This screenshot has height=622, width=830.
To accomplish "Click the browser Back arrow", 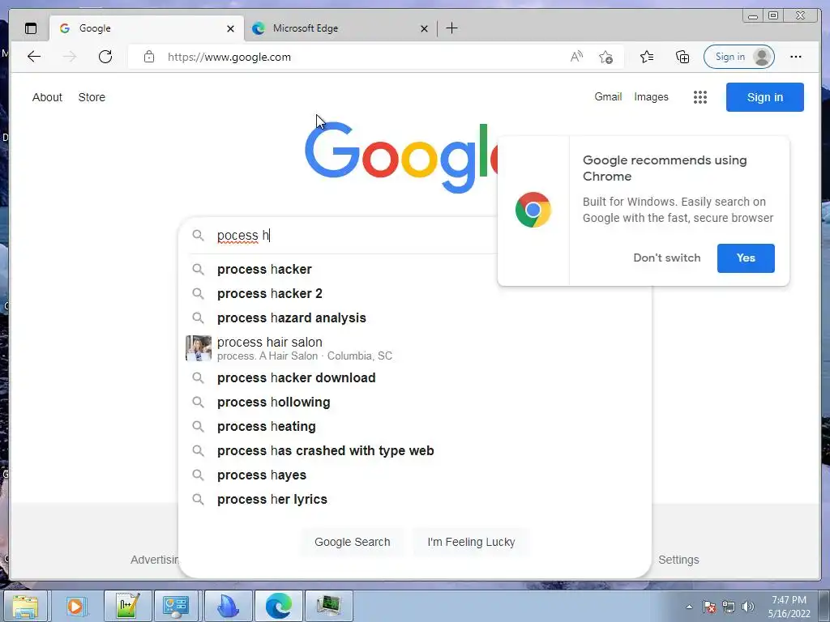I will (x=34, y=57).
